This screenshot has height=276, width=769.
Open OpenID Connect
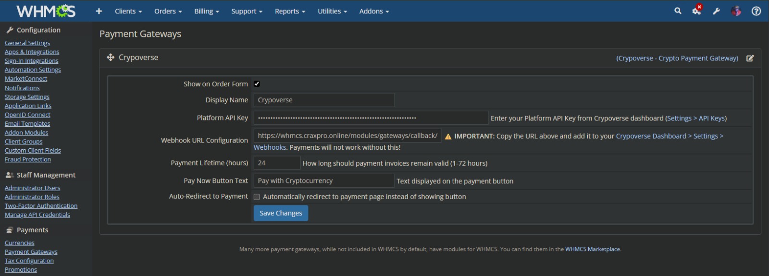27,115
